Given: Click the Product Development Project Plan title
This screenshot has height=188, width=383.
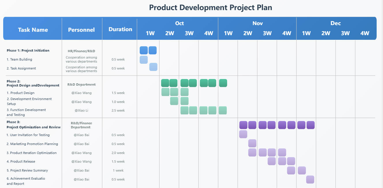Looking at the screenshot, I should point(210,7).
